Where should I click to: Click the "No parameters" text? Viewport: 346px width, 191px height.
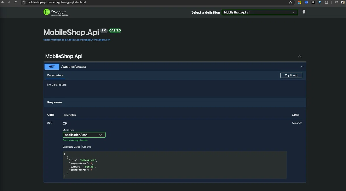(x=57, y=84)
